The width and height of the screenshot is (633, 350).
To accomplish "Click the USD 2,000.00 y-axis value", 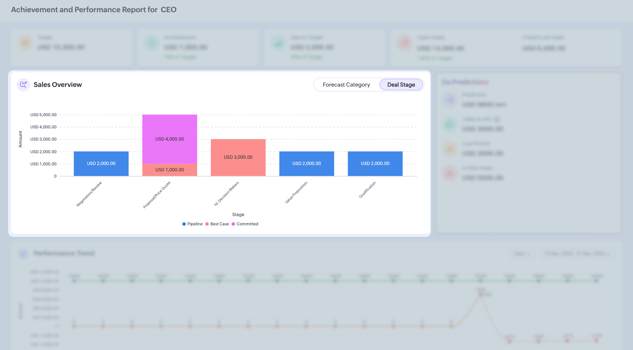I will [43, 152].
